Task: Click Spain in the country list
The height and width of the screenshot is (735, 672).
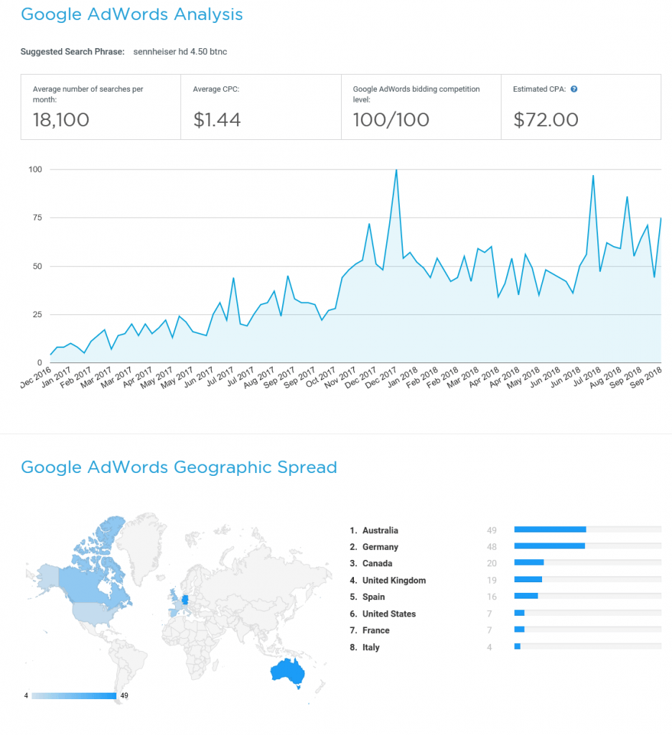Action: point(374,596)
